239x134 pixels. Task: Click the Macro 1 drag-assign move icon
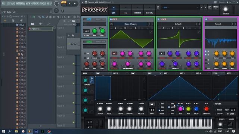[92, 79]
